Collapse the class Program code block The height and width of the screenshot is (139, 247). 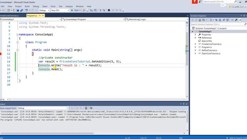(x=17, y=42)
